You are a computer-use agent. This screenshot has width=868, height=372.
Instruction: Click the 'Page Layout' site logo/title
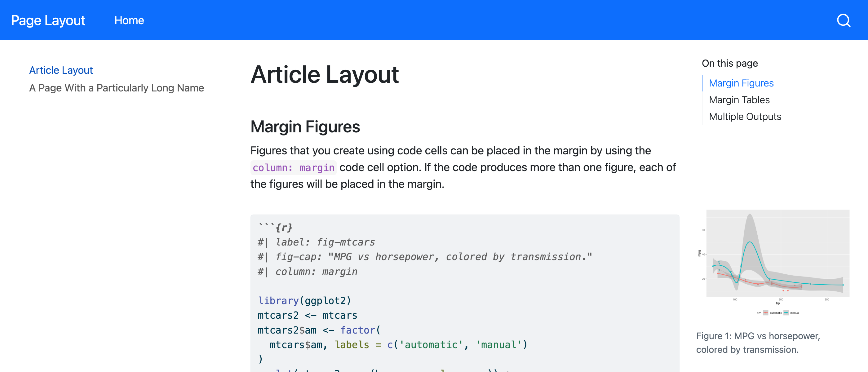[48, 20]
